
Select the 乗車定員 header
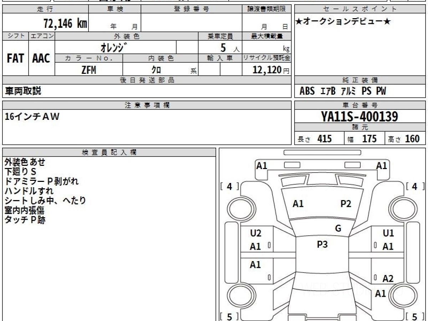(220, 36)
